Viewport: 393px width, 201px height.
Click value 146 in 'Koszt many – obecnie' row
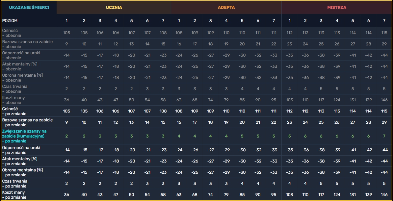pos(384,100)
